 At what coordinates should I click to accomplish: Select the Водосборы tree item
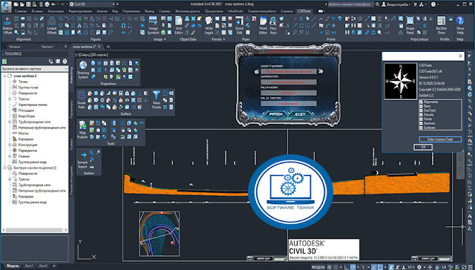point(27,116)
